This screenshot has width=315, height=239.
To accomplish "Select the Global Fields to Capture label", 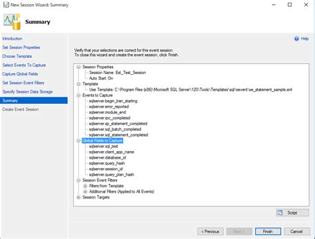I will 102,140.
